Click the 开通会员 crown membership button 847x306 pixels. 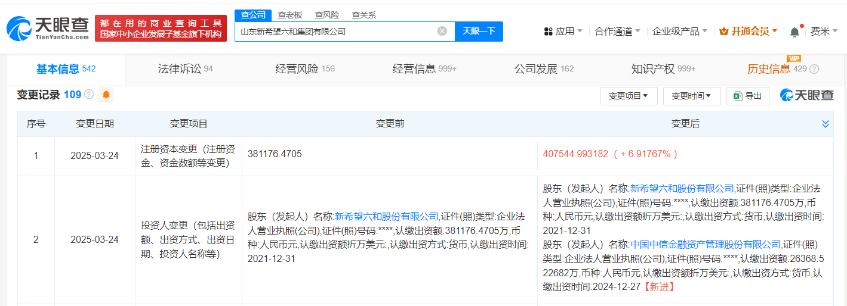(x=749, y=31)
